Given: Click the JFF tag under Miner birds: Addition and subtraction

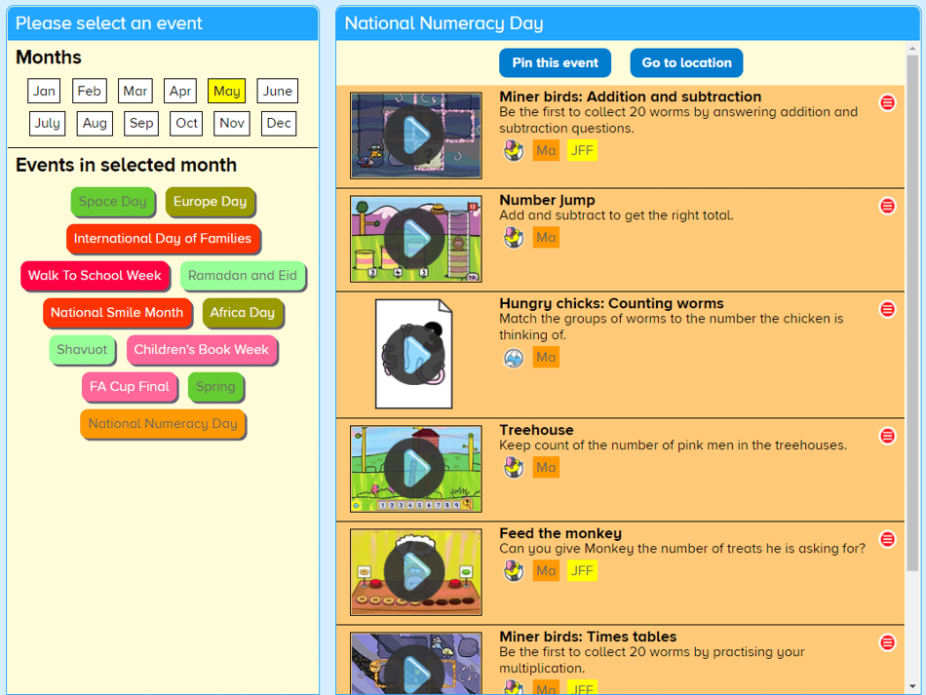Looking at the screenshot, I should tap(582, 150).
